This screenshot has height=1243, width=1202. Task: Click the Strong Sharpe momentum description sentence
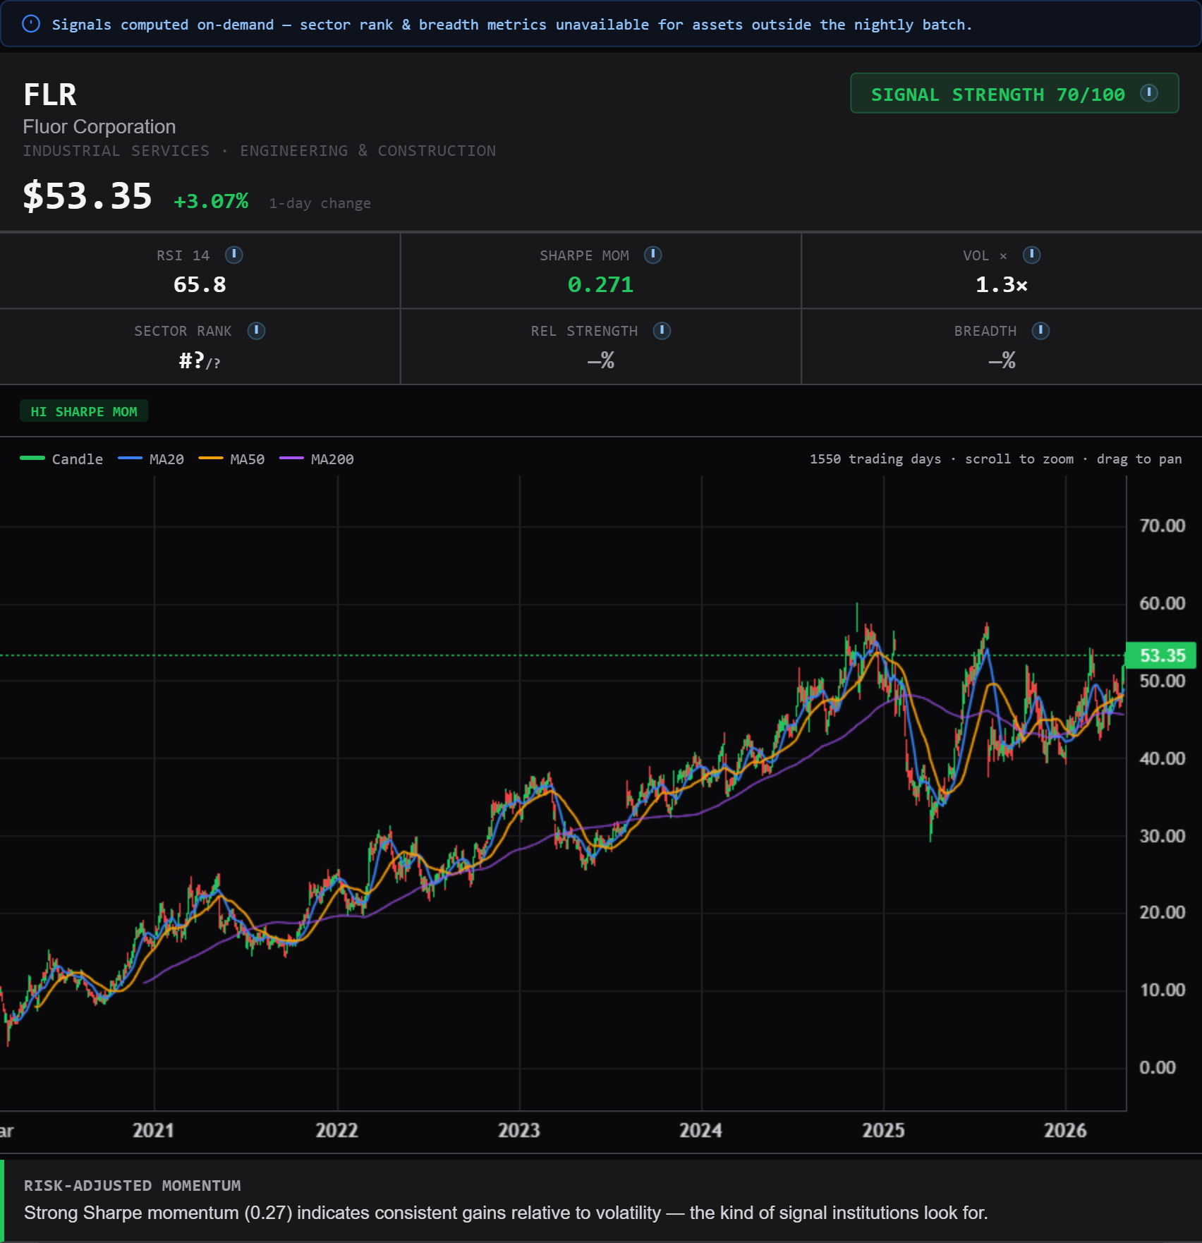point(506,1213)
